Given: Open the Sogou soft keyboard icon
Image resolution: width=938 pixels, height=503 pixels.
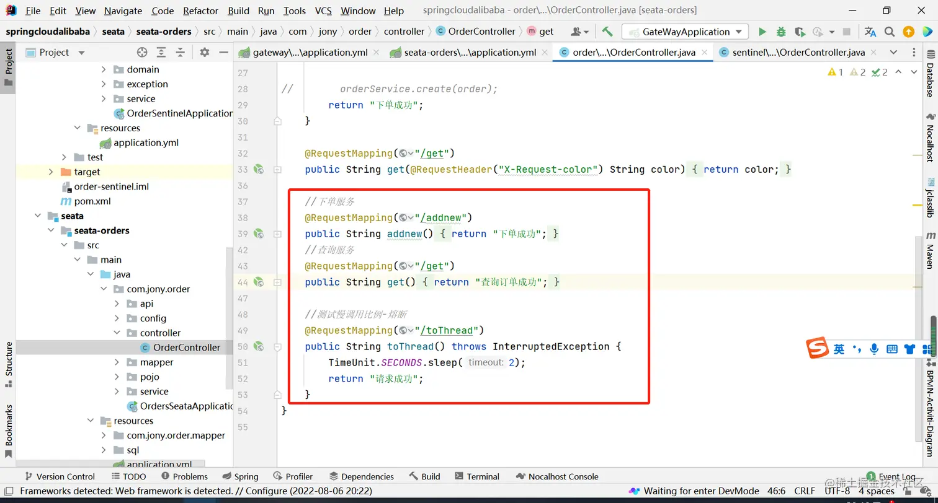Looking at the screenshot, I should pos(892,349).
